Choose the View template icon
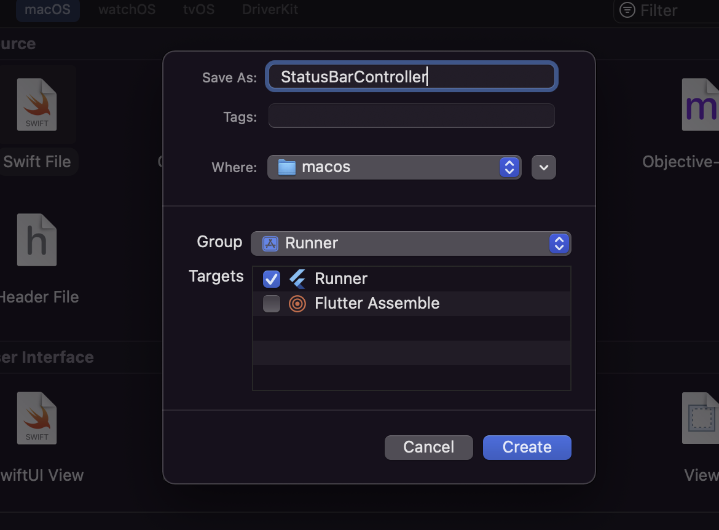 [700, 418]
